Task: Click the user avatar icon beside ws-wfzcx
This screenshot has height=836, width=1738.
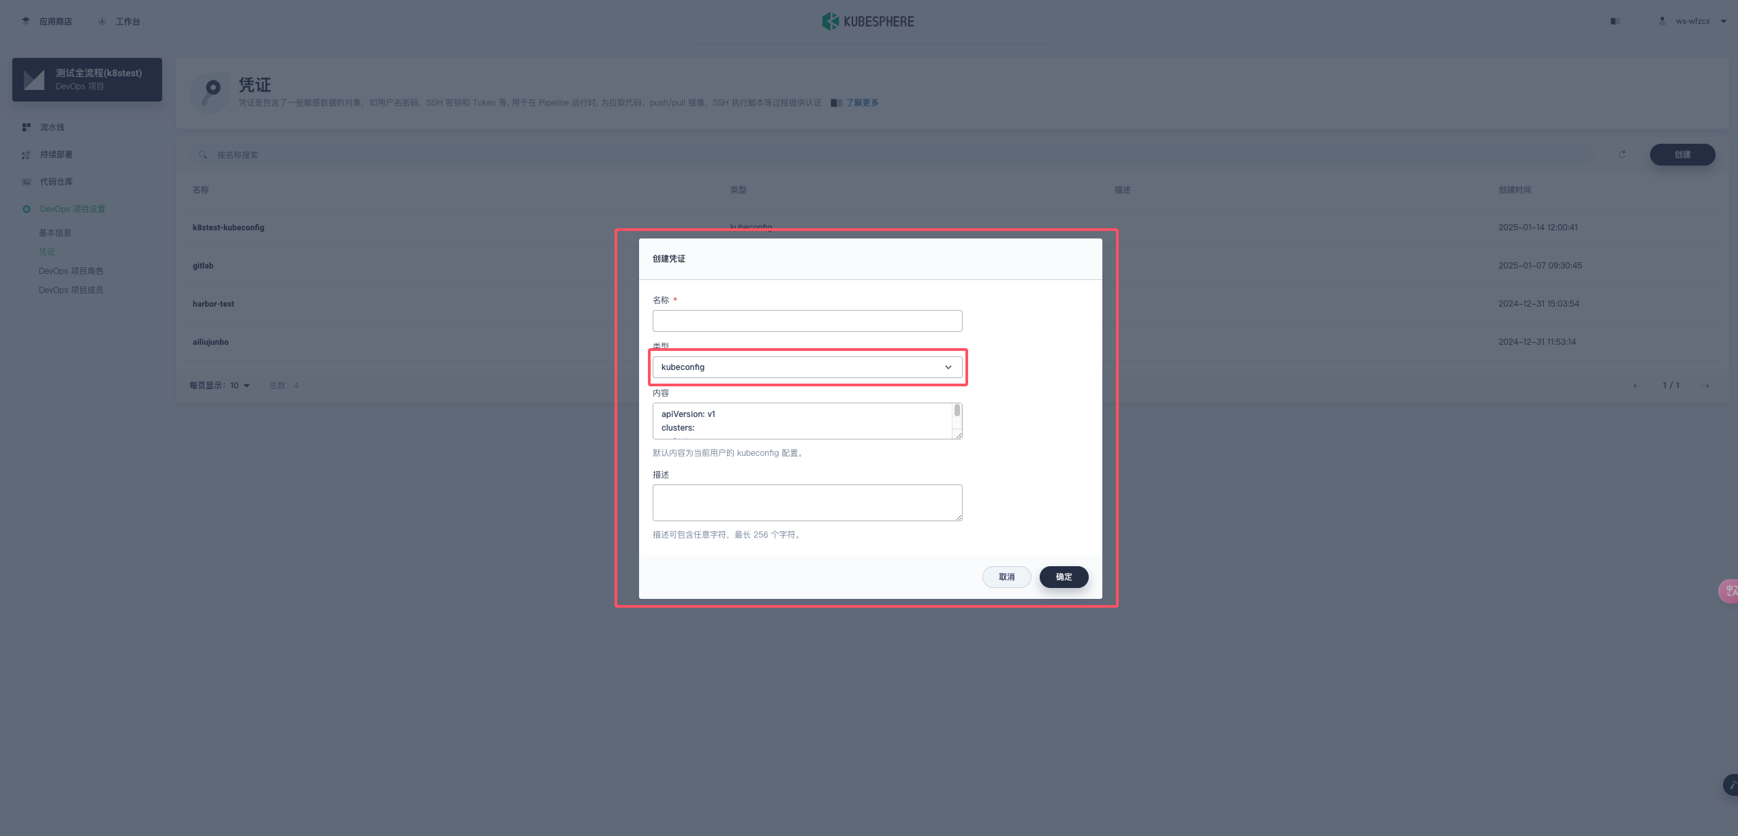Action: coord(1662,21)
